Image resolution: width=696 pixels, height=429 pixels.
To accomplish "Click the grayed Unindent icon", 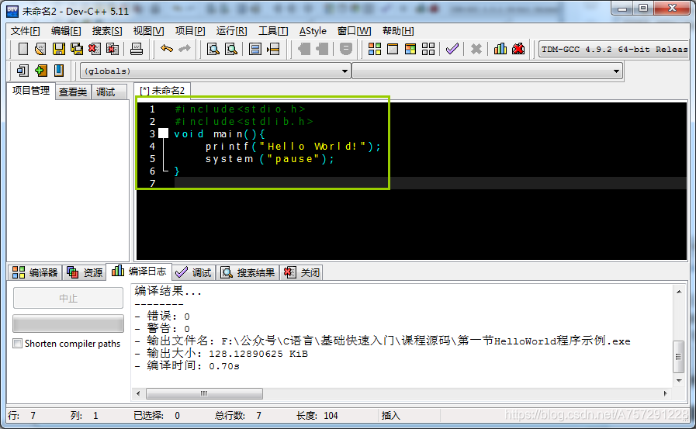I will click(x=322, y=49).
